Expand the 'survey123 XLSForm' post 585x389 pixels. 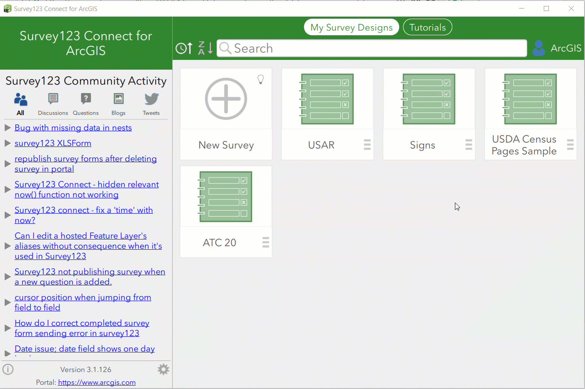pyautogui.click(x=7, y=143)
